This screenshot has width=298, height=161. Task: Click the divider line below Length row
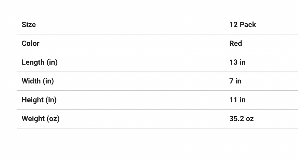(157, 72)
